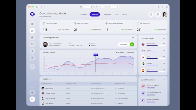The width and height of the screenshot is (196, 110).
Task: Open View Details for Software Developer
Action: tap(151, 95)
